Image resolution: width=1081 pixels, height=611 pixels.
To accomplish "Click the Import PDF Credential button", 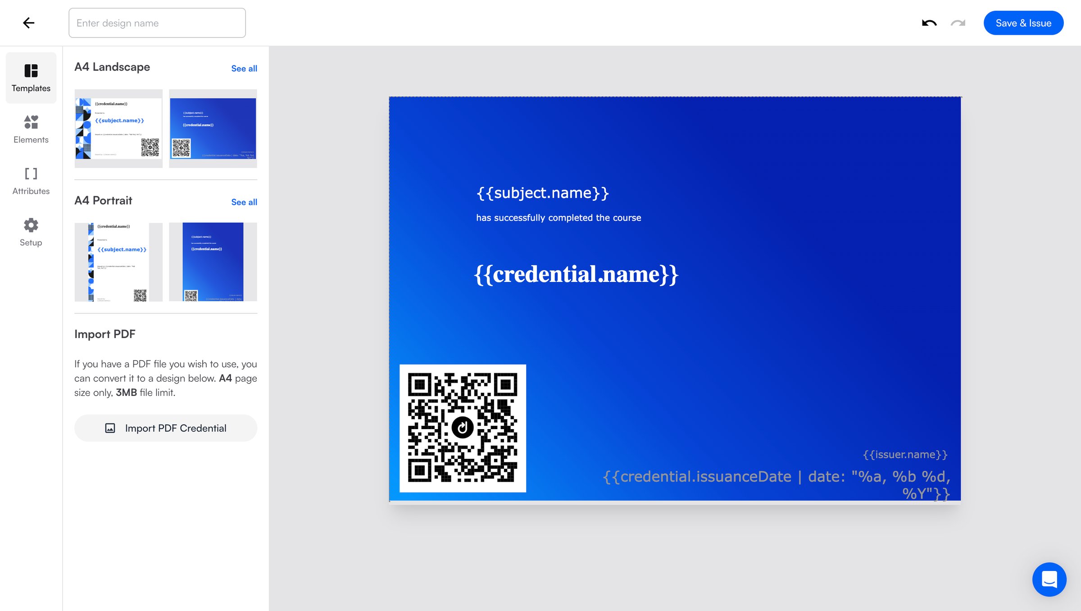I will click(x=166, y=428).
